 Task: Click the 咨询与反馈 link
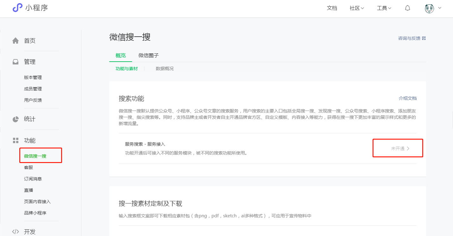click(409, 38)
